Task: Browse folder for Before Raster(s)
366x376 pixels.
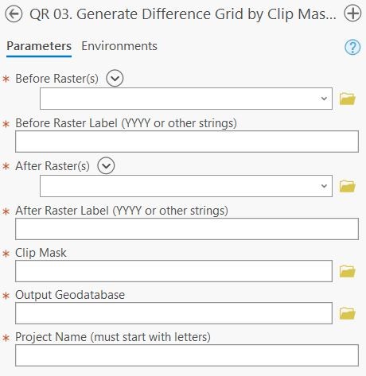Action: pos(348,99)
